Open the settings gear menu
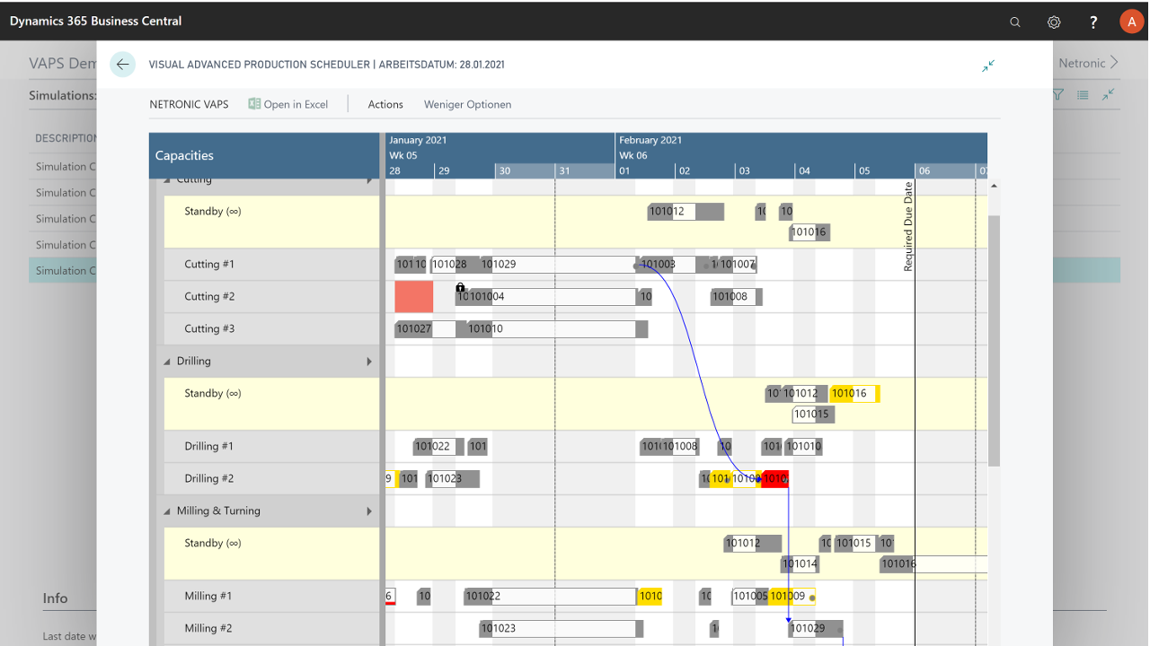The height and width of the screenshot is (646, 1150). click(x=1054, y=22)
